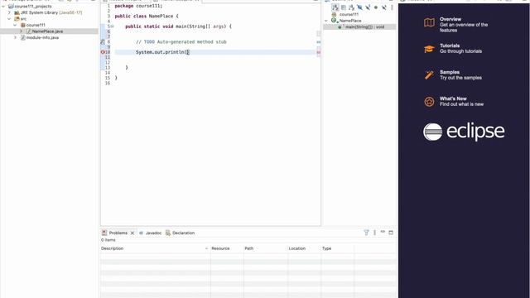Collapse the main method fold on line 5
Screen dimensions: 530x298
[x=113, y=26]
